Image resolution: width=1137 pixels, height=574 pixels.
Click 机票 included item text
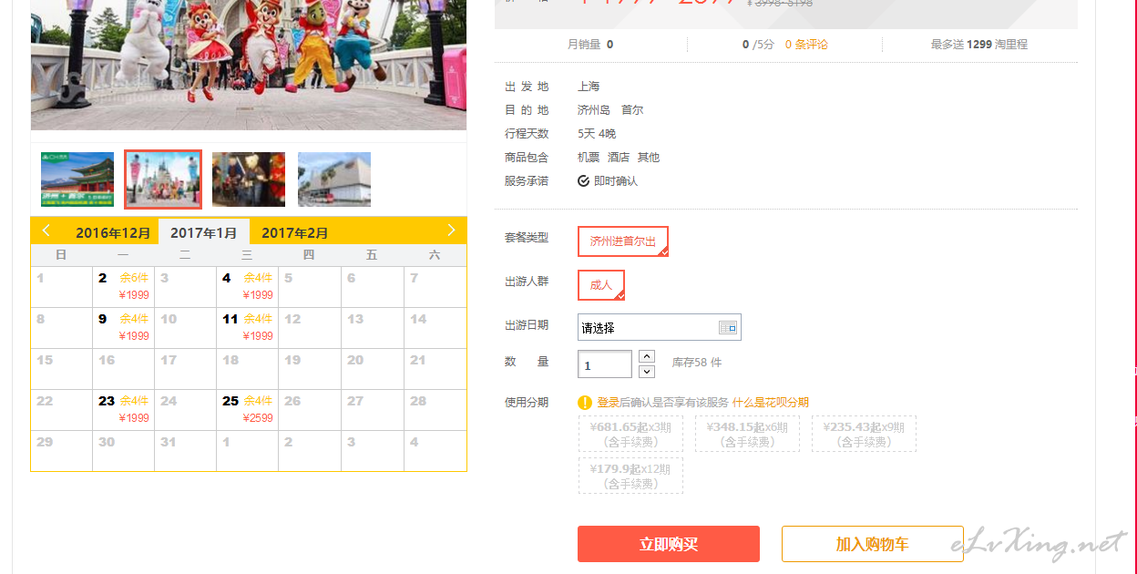[x=589, y=158]
